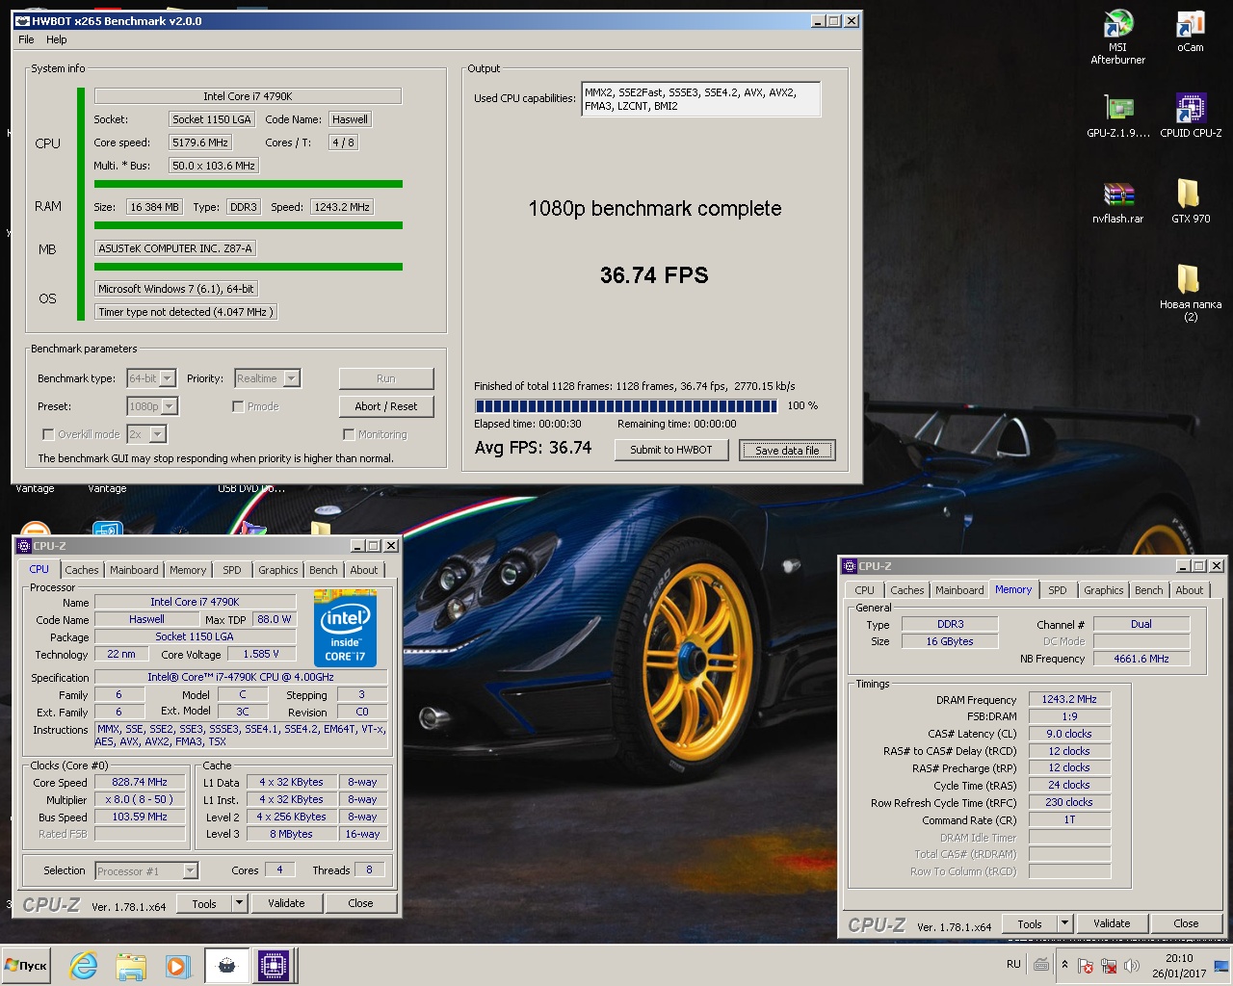Switch to Caches tab in left CPU-Z

tap(82, 570)
